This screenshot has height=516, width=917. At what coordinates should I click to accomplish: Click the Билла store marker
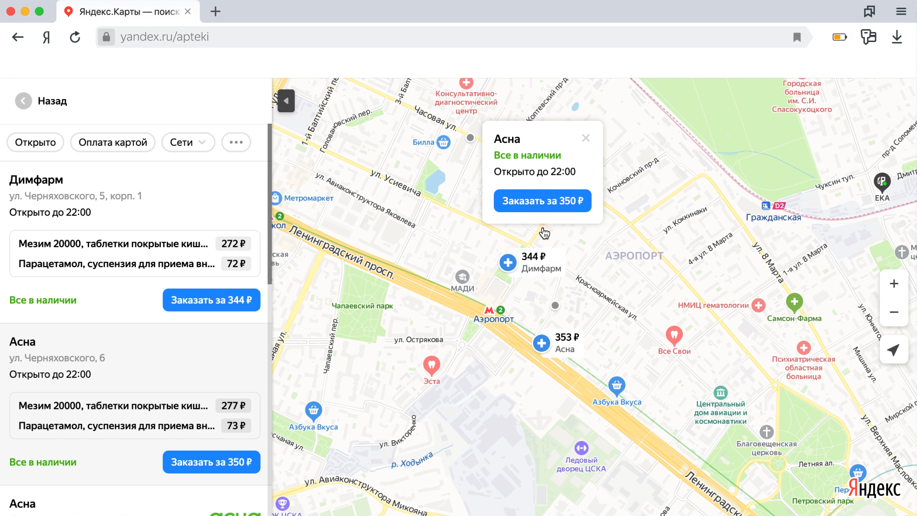444,142
